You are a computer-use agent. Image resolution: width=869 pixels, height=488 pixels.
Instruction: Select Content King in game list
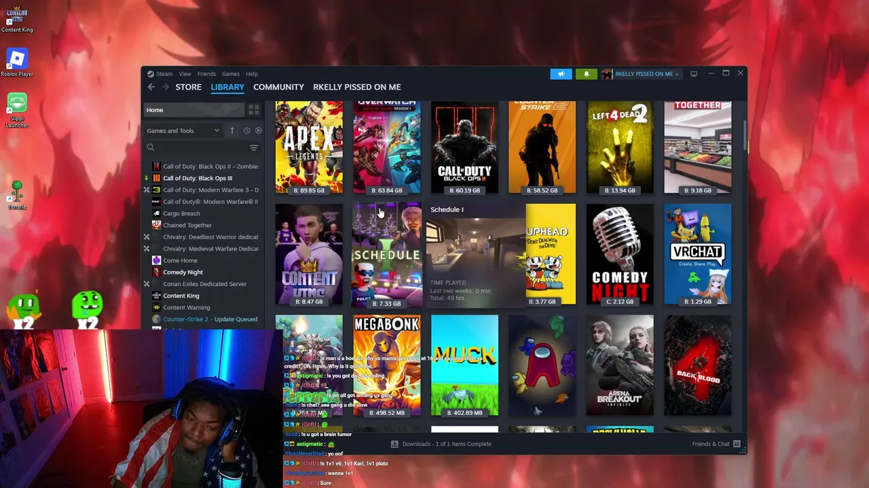click(x=204, y=296)
